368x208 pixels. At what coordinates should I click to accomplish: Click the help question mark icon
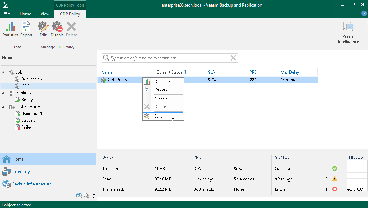(364, 14)
